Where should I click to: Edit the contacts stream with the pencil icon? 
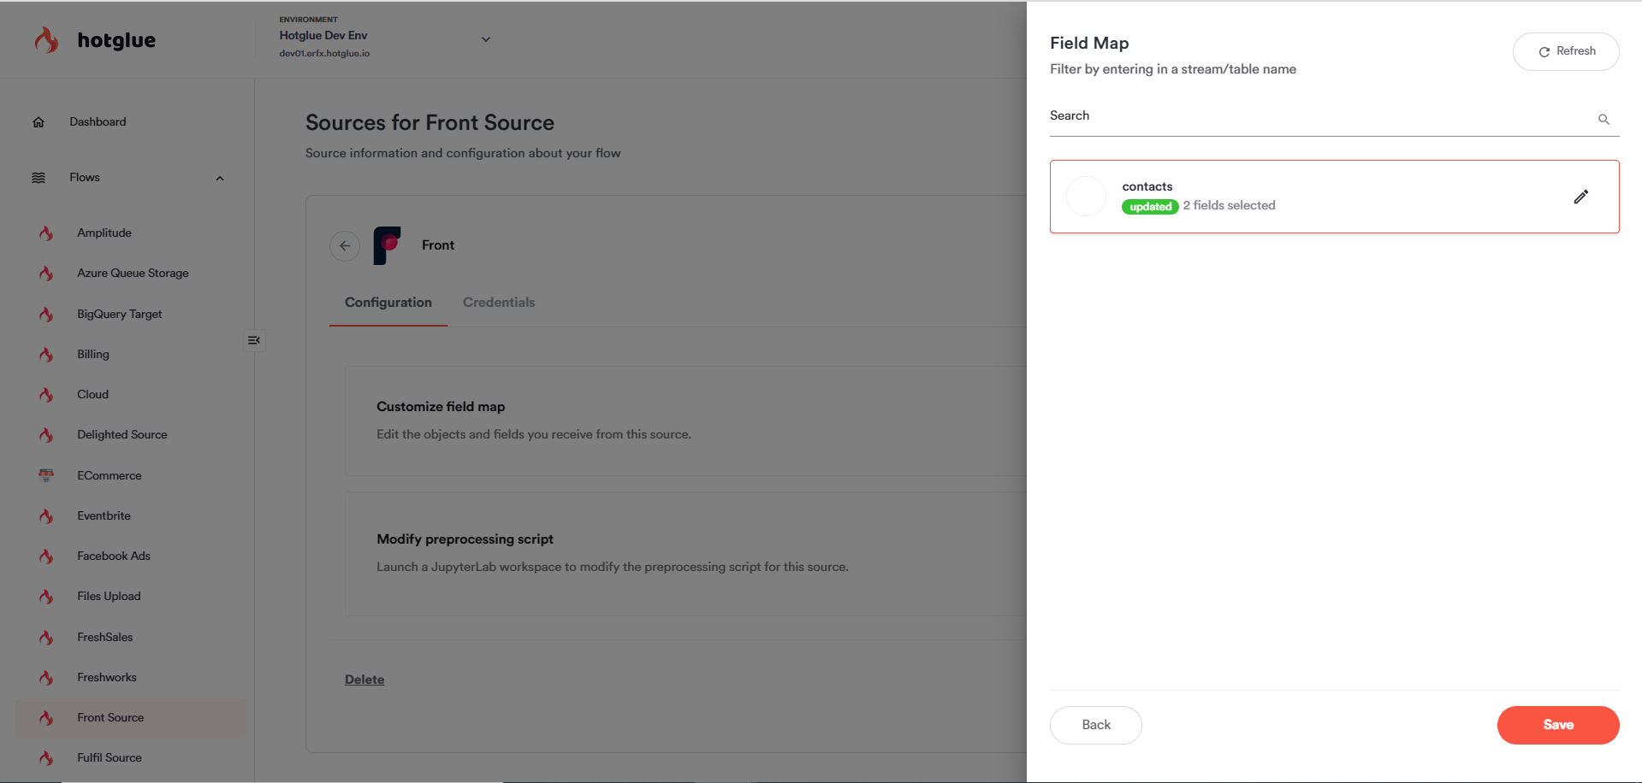point(1581,197)
